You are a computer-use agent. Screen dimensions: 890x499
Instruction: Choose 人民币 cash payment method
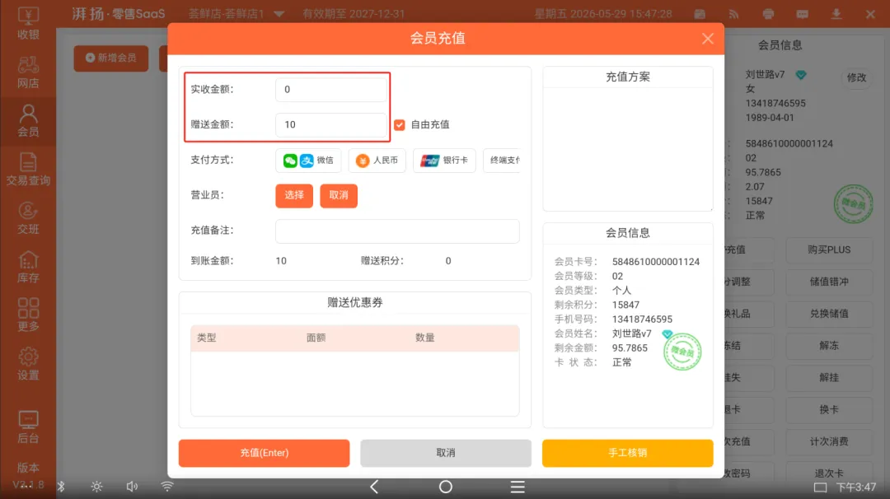(x=377, y=161)
